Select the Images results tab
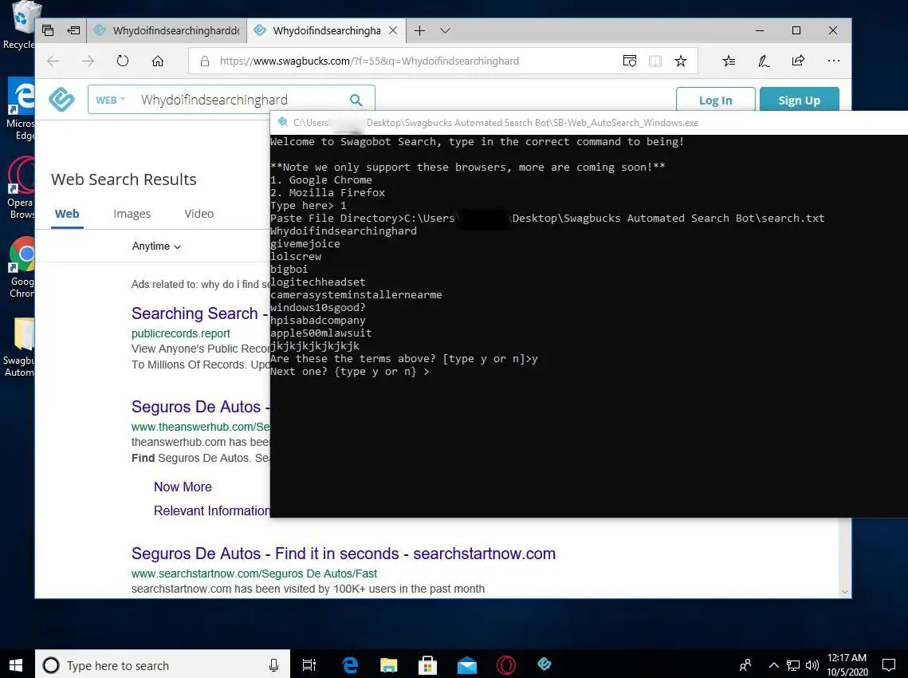Image resolution: width=908 pixels, height=678 pixels. 132,214
